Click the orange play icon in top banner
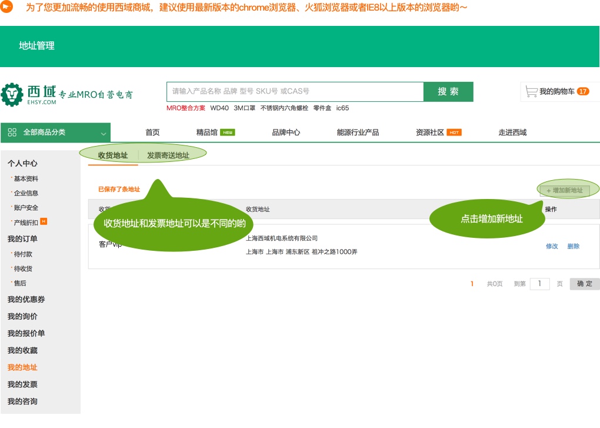 (8, 8)
